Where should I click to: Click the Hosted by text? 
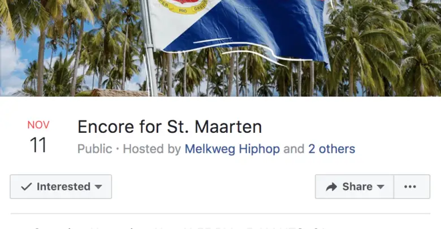[x=152, y=149]
